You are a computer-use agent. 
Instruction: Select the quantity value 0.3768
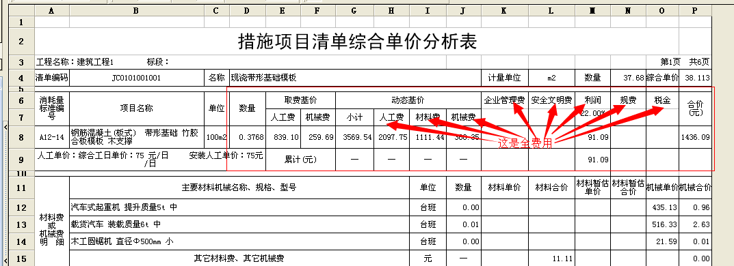click(247, 137)
